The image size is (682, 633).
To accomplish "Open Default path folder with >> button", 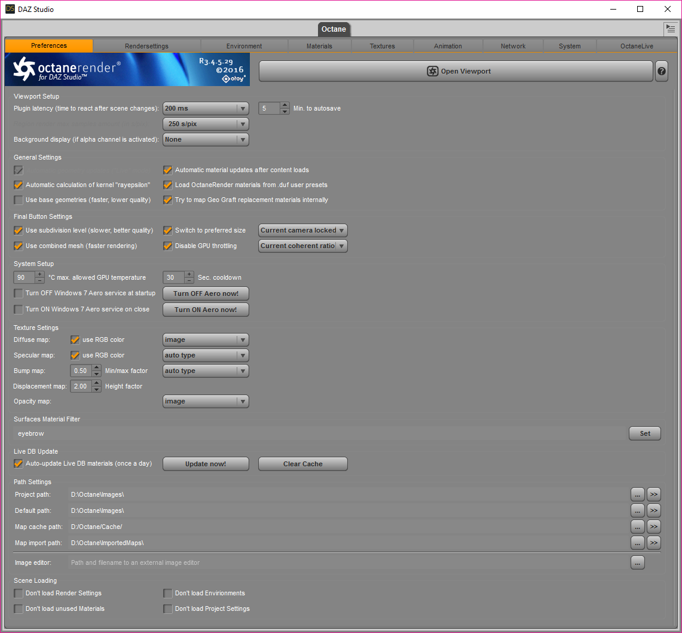I will tap(654, 510).
